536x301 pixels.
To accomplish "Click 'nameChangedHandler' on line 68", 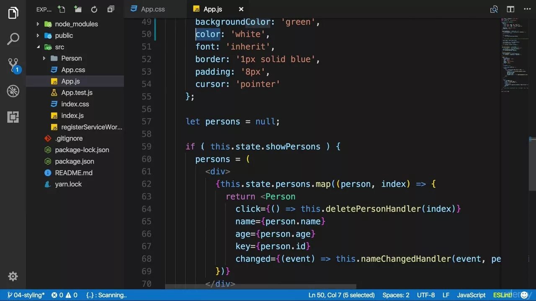I will pos(406,259).
